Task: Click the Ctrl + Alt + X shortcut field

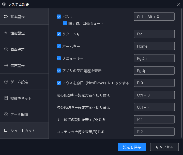Action: point(154,17)
